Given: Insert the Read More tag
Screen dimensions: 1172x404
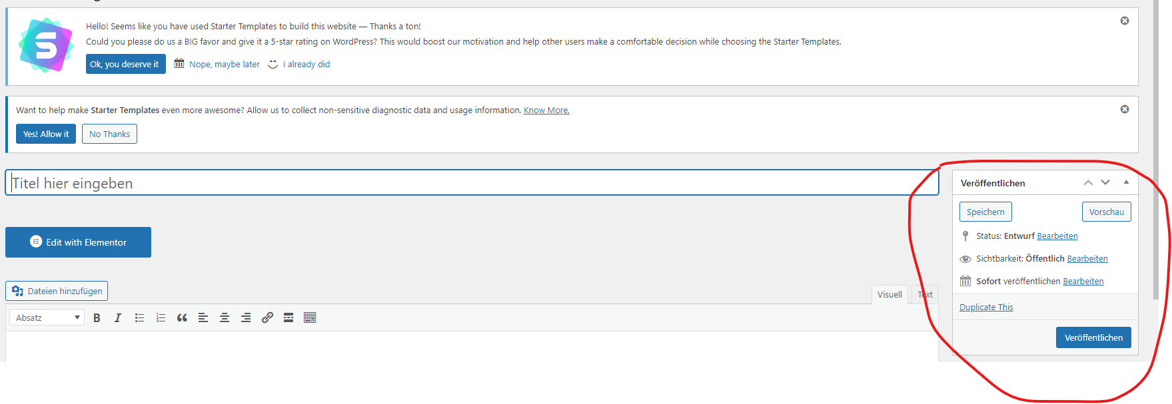Looking at the screenshot, I should tap(289, 318).
